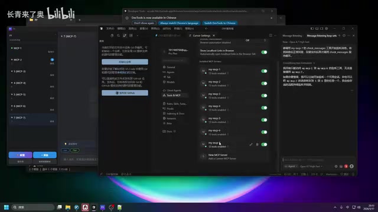This screenshot has height=212, width=378.
Task: Expand the sidebar views overflow chevron
Action: [x=138, y=35]
